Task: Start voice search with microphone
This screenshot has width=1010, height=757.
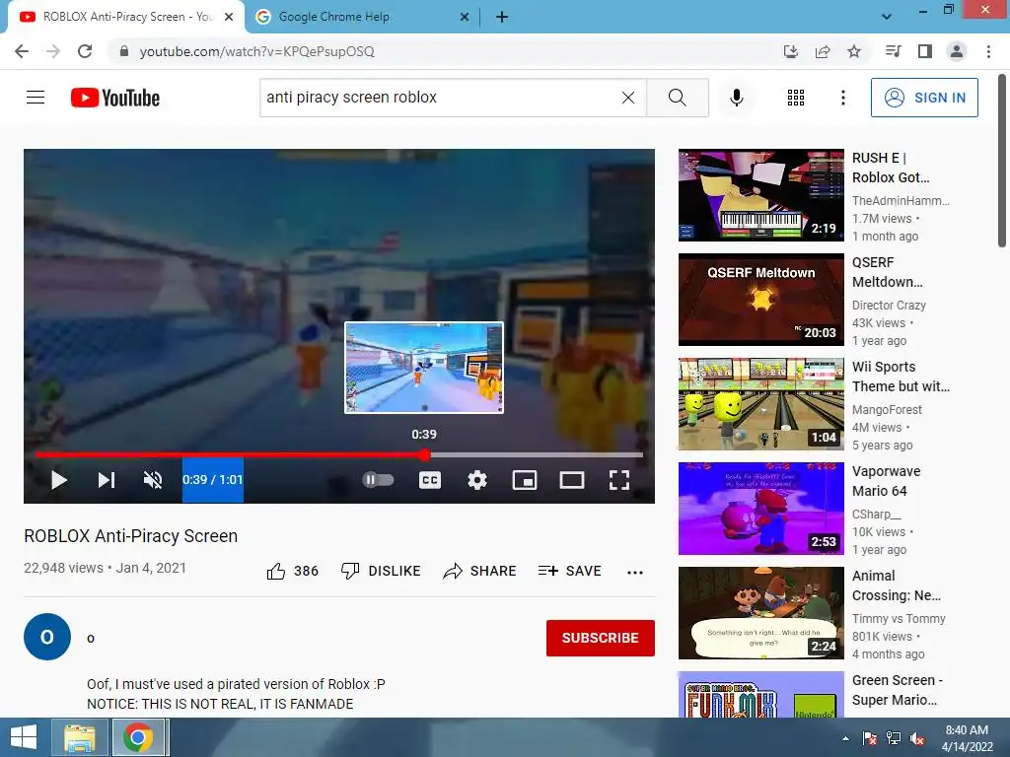Action: coord(736,98)
